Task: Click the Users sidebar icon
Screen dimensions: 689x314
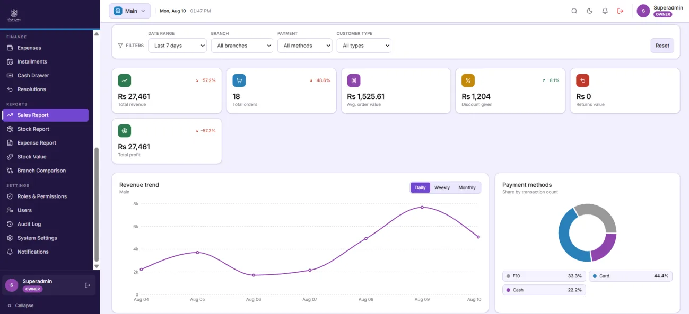Action: click(10, 210)
